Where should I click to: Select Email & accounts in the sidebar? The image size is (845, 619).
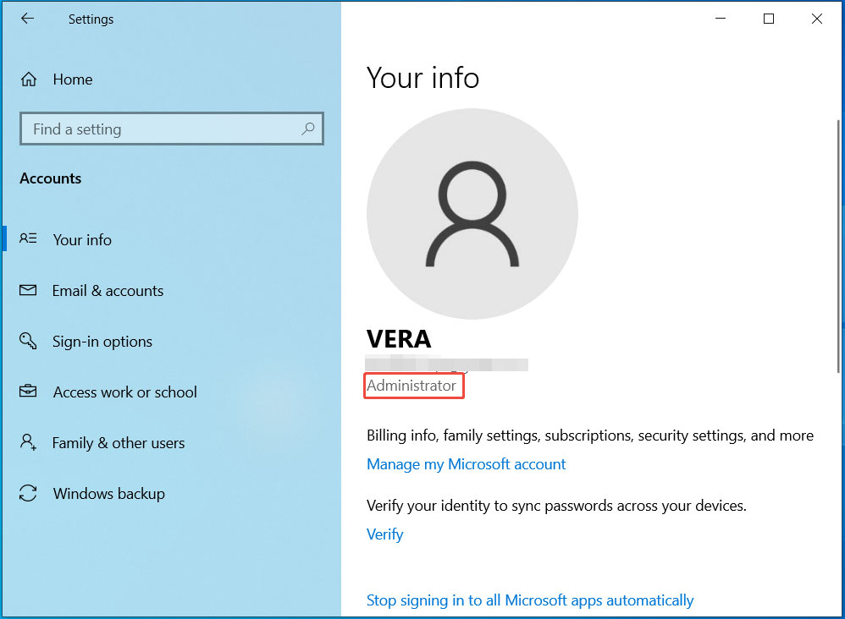pyautogui.click(x=108, y=290)
